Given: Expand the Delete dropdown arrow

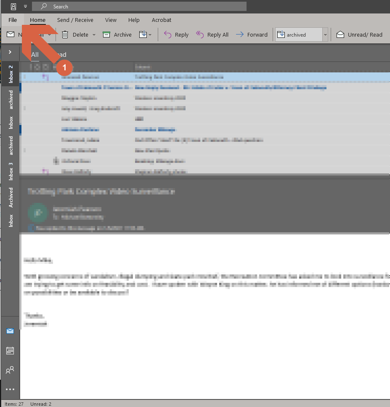Looking at the screenshot, I should (x=94, y=35).
